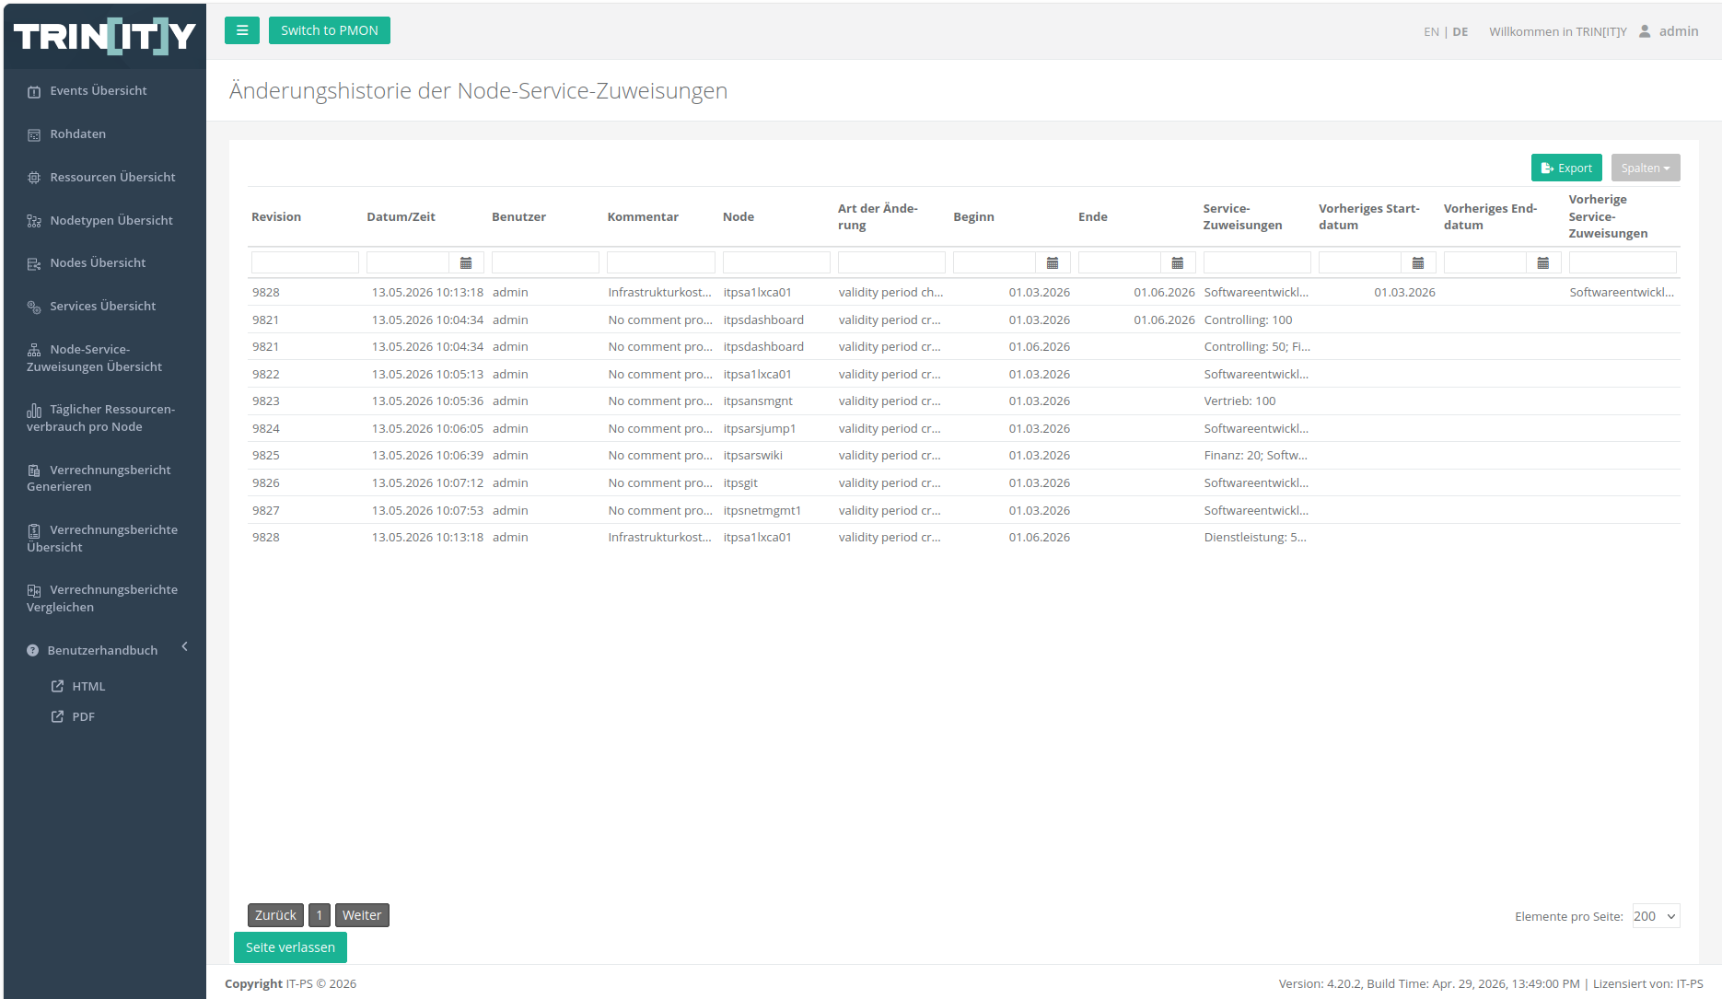
Task: Click the Verrechnungsbericht Generieren icon
Action: point(34,470)
